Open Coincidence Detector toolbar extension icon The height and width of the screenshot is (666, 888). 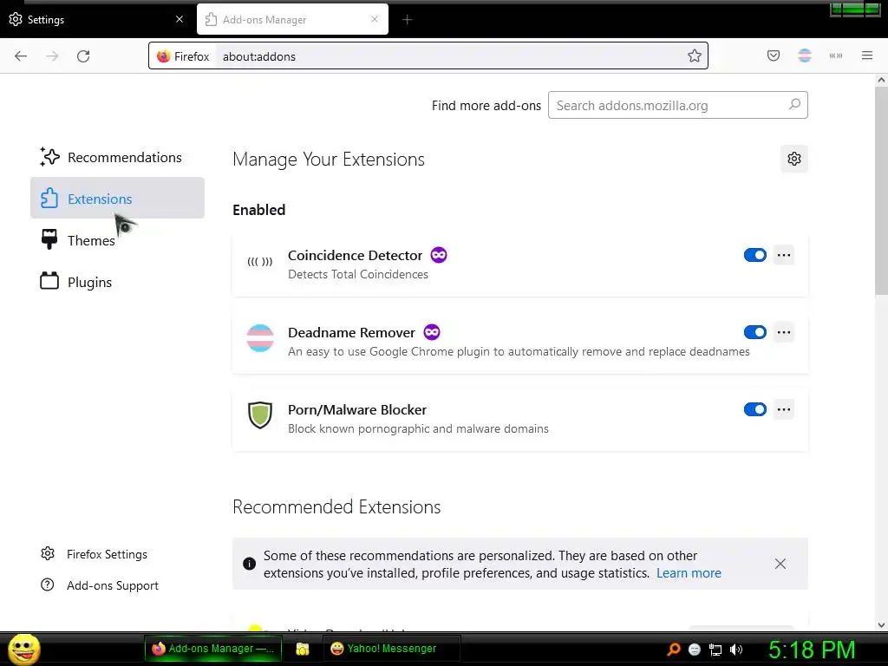836,55
